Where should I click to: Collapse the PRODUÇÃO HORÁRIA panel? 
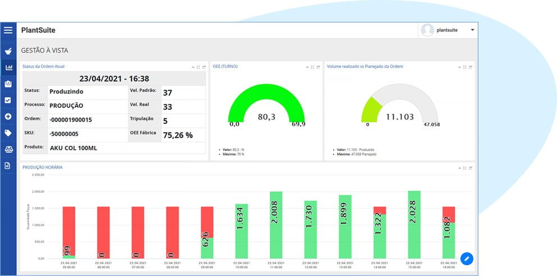[x=459, y=168]
